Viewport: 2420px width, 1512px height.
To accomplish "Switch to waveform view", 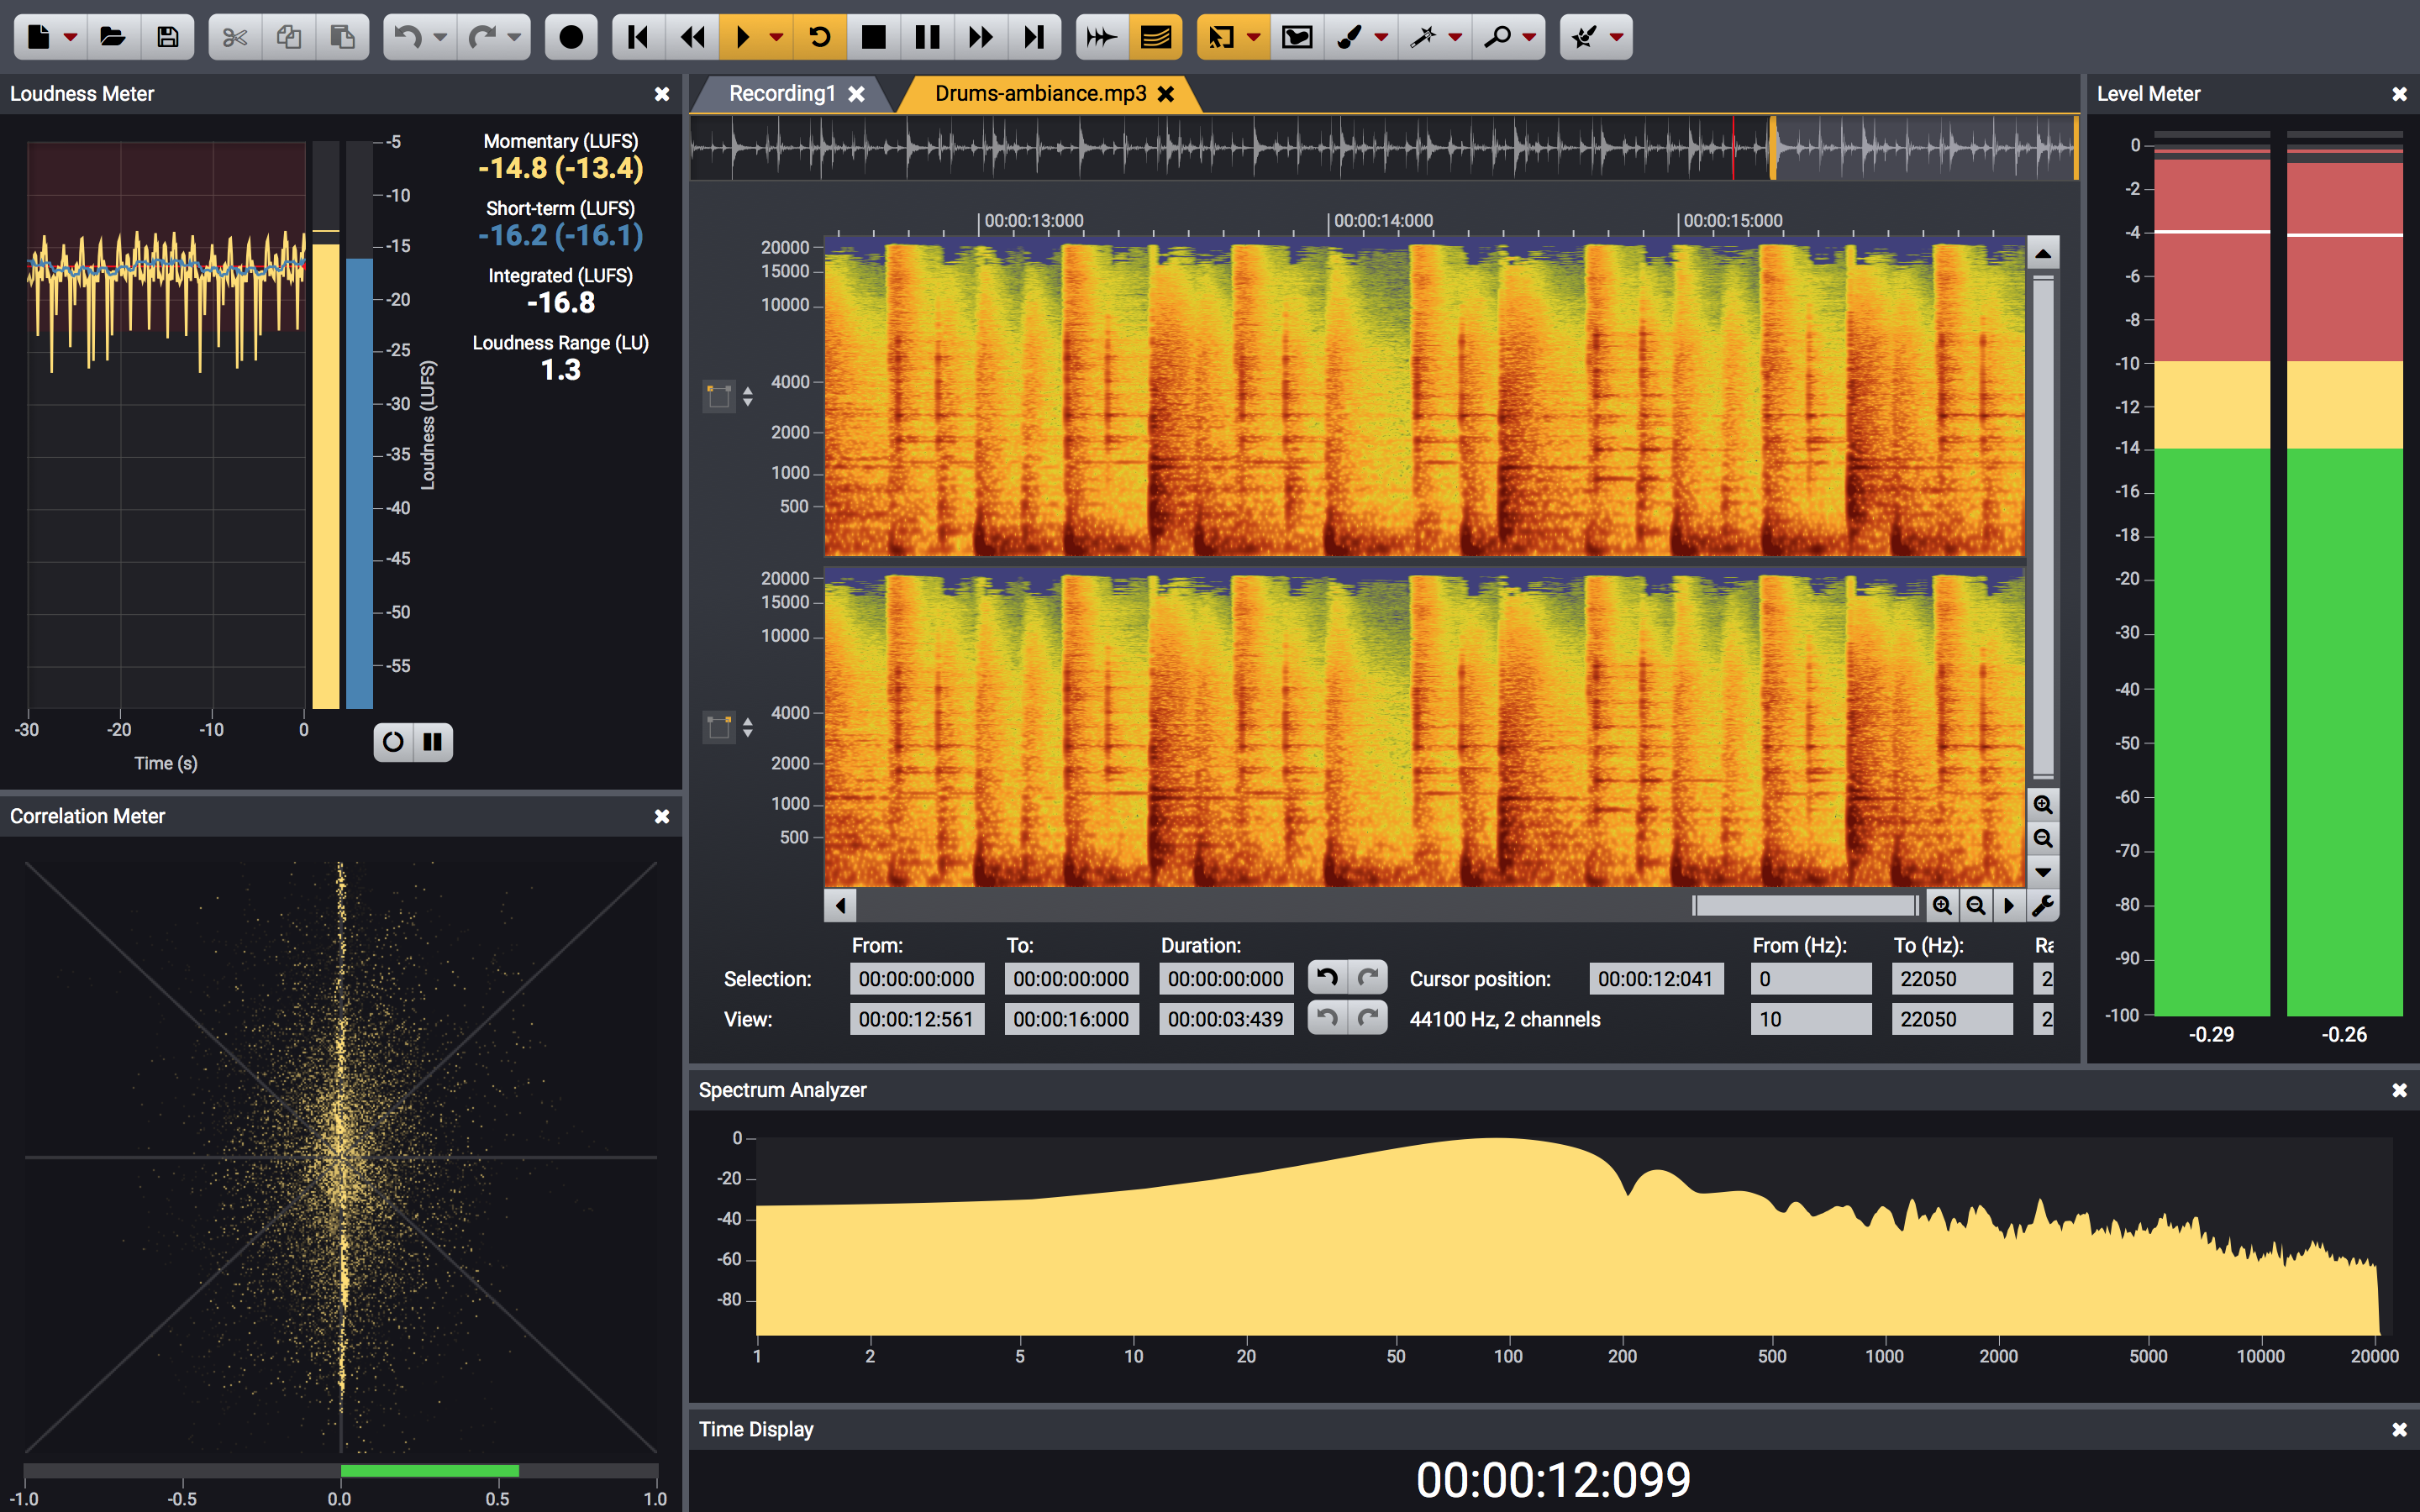I will (x=1101, y=37).
